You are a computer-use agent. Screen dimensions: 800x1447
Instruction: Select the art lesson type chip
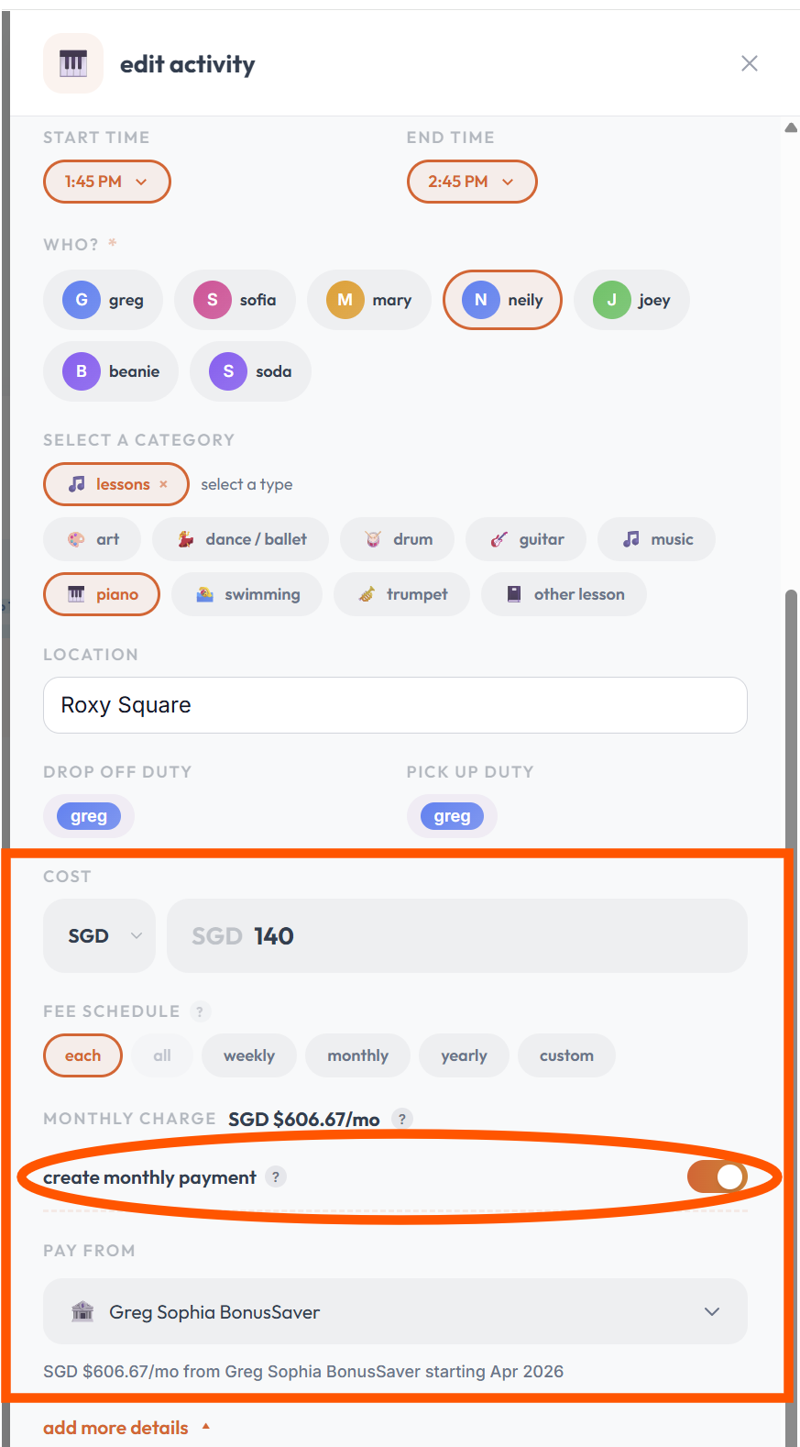[93, 539]
